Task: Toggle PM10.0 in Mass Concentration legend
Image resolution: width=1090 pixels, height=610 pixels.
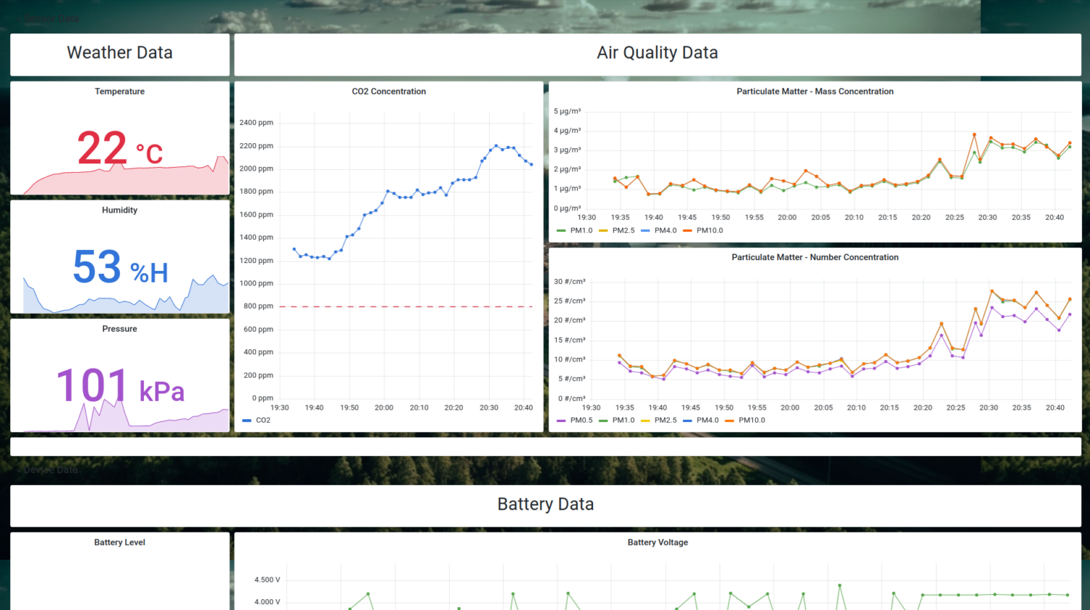Action: click(x=709, y=231)
